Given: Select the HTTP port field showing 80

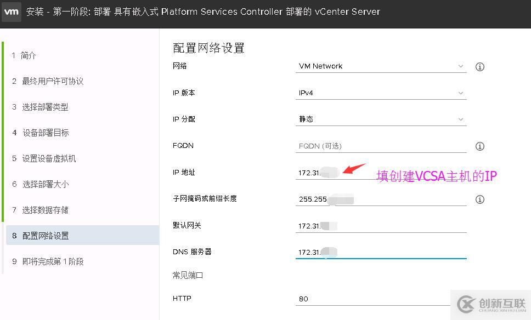Looking at the screenshot, I should pos(381,299).
